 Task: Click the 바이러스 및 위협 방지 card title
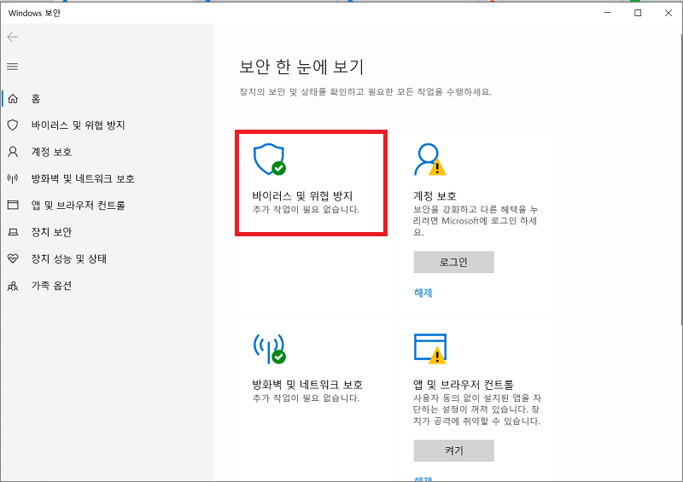303,196
